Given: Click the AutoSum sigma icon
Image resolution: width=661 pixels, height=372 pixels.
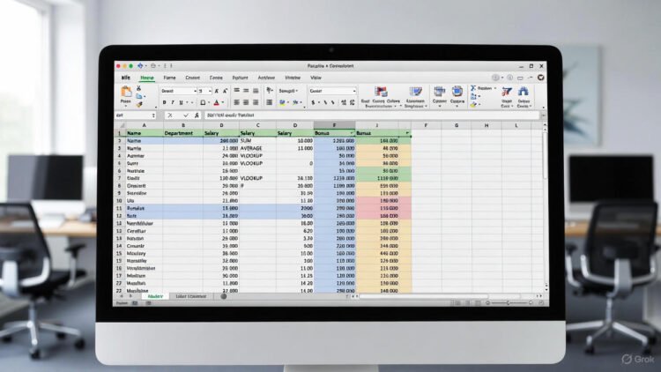Looking at the screenshot, I should (473, 88).
